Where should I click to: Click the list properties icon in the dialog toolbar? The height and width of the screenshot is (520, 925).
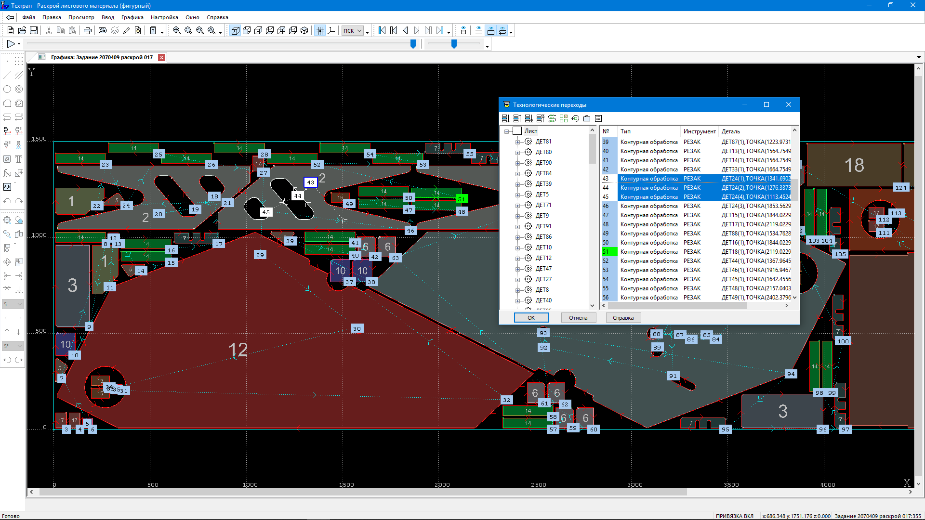point(598,118)
